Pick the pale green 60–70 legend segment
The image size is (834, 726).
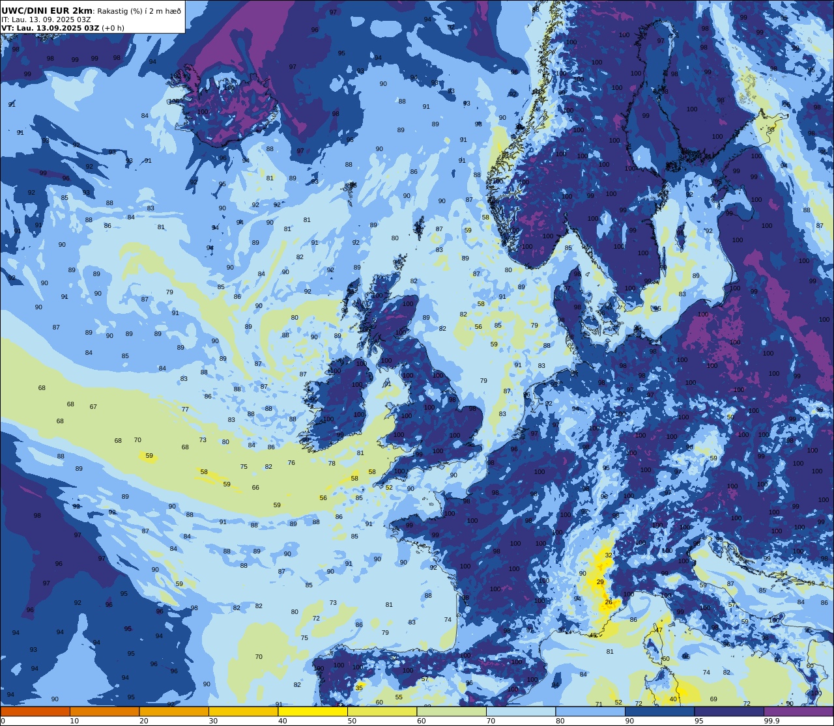point(452,712)
